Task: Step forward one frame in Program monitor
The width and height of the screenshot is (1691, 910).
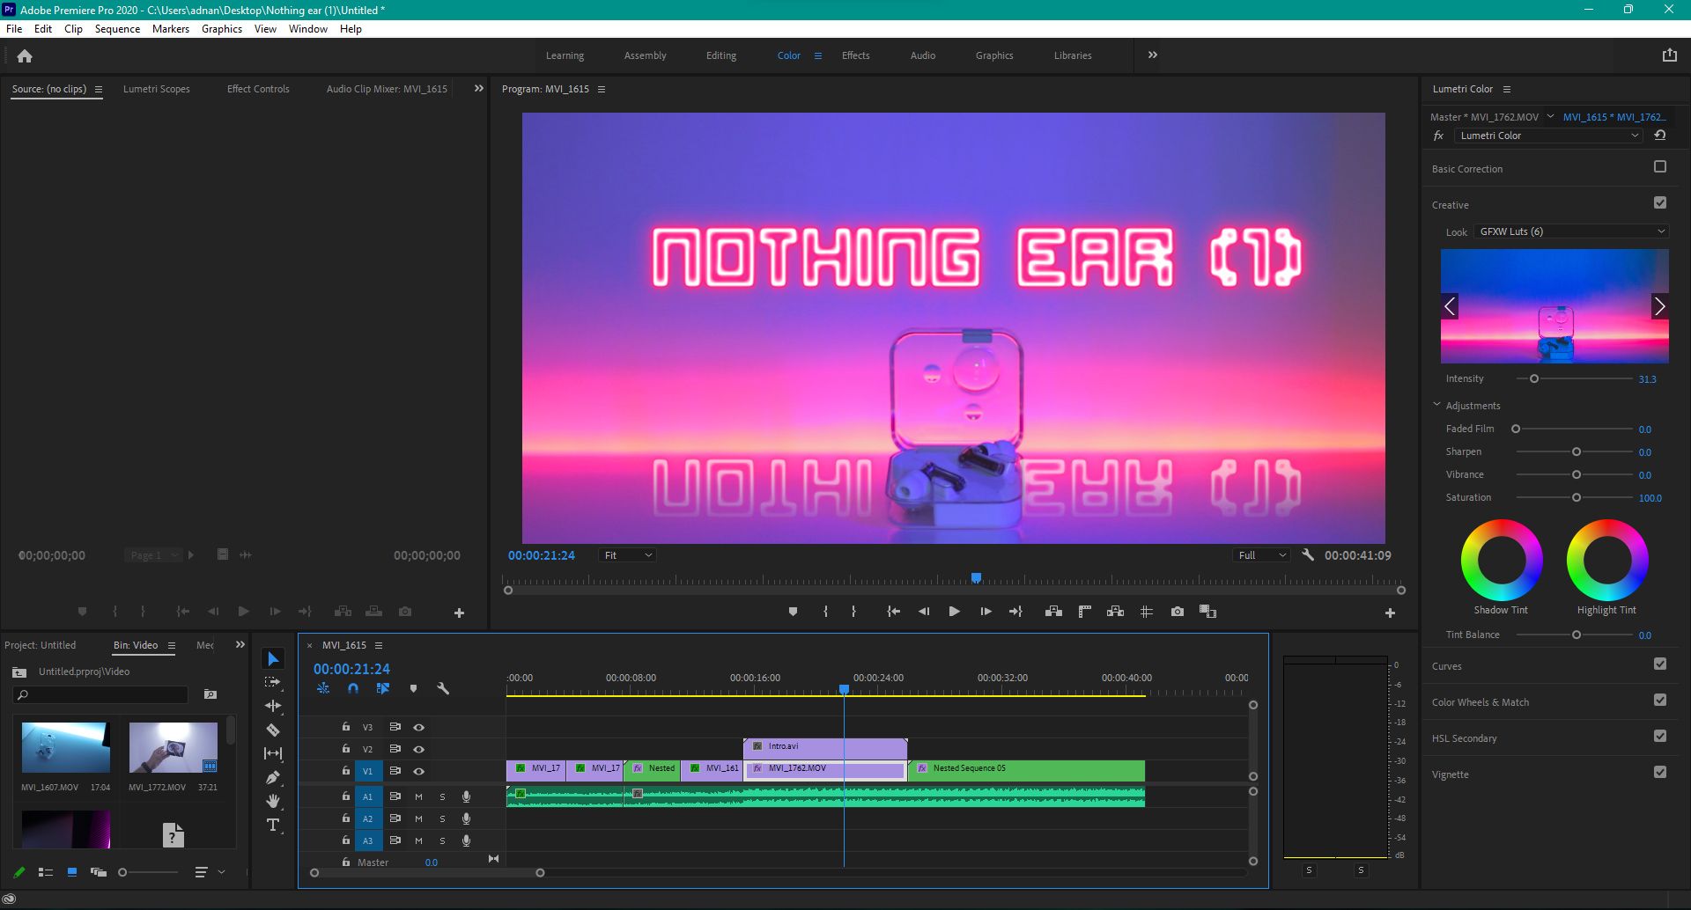Action: (986, 612)
